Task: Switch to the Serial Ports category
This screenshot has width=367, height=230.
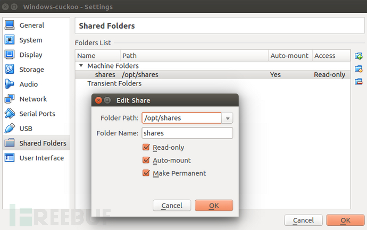Action: click(37, 114)
